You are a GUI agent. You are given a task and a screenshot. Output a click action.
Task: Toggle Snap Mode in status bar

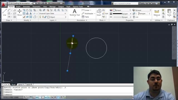click(x=28, y=97)
